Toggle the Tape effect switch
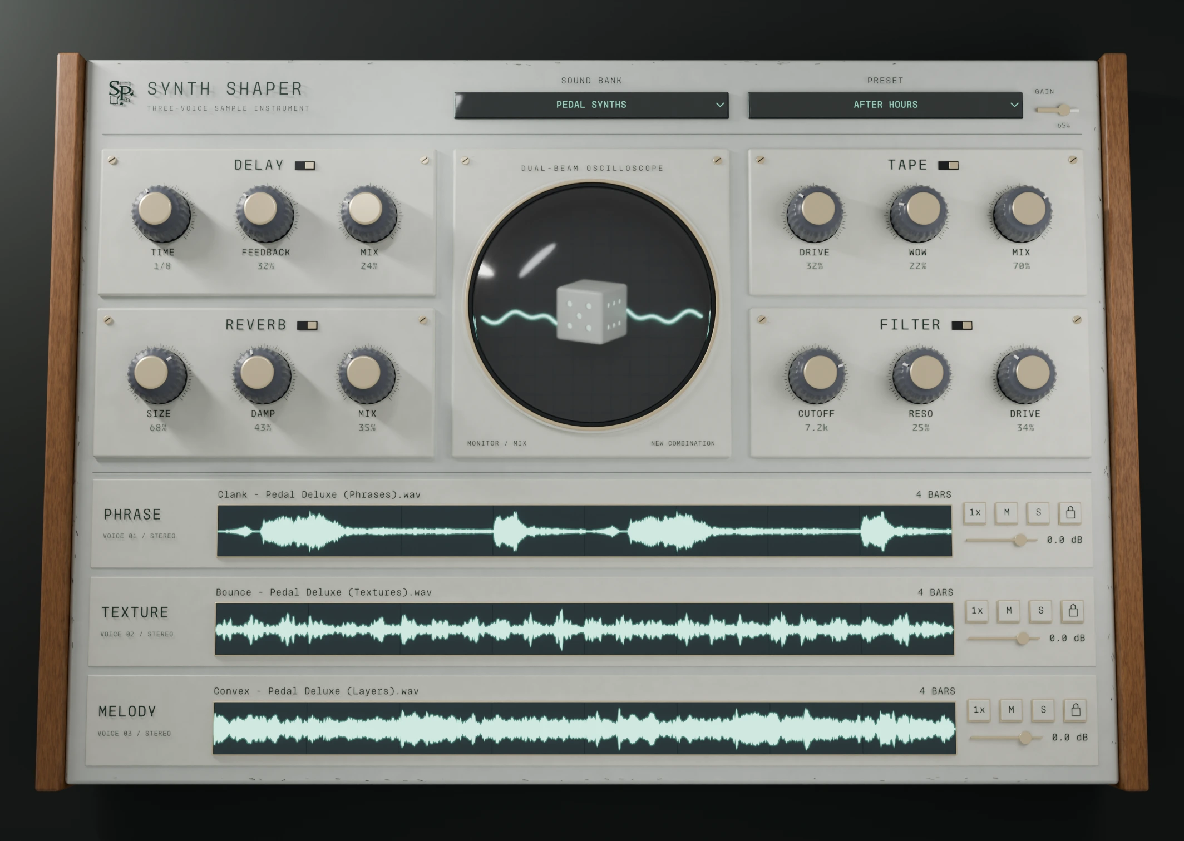Image resolution: width=1184 pixels, height=841 pixels. click(x=948, y=165)
